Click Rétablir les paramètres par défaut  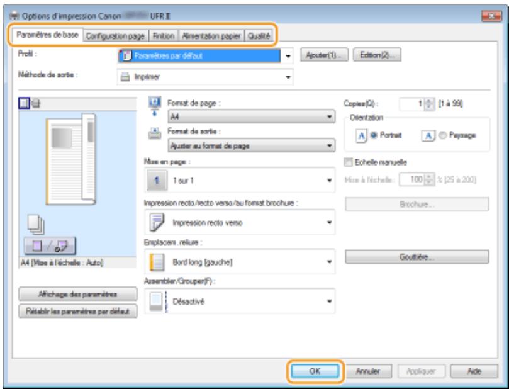coord(77,312)
